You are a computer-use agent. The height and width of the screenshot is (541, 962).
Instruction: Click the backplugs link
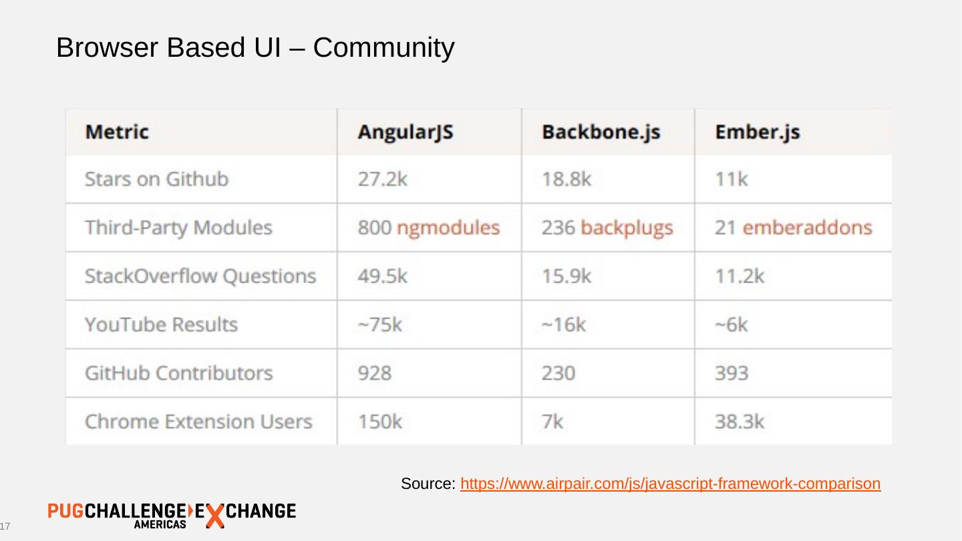(627, 228)
